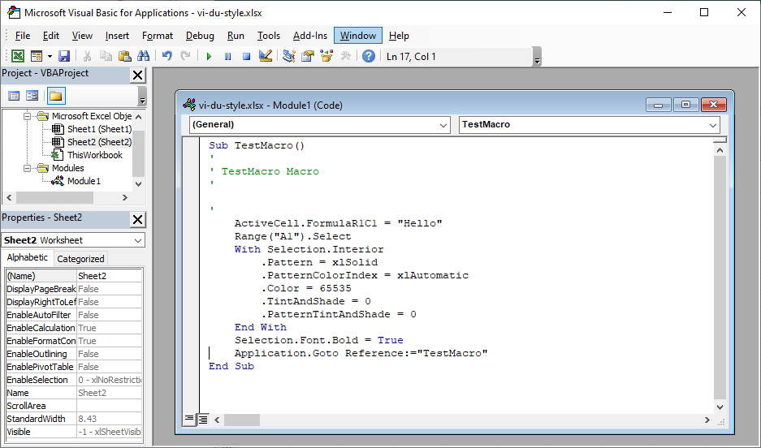Switch to the Alphabetic properties tab
Image resolution: width=761 pixels, height=448 pixels.
pyautogui.click(x=27, y=257)
